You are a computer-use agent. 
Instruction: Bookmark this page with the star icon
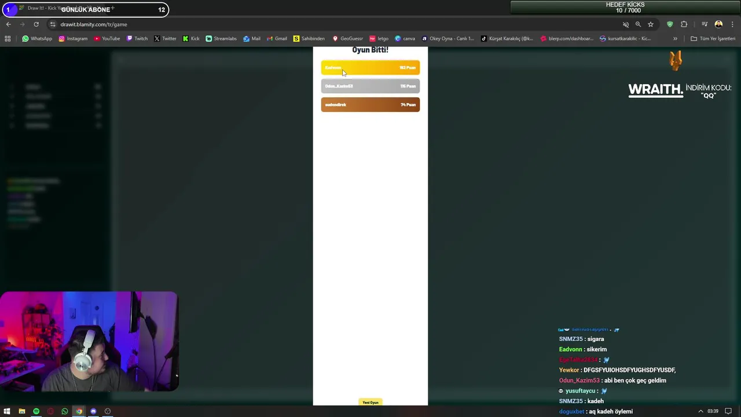pos(651,24)
